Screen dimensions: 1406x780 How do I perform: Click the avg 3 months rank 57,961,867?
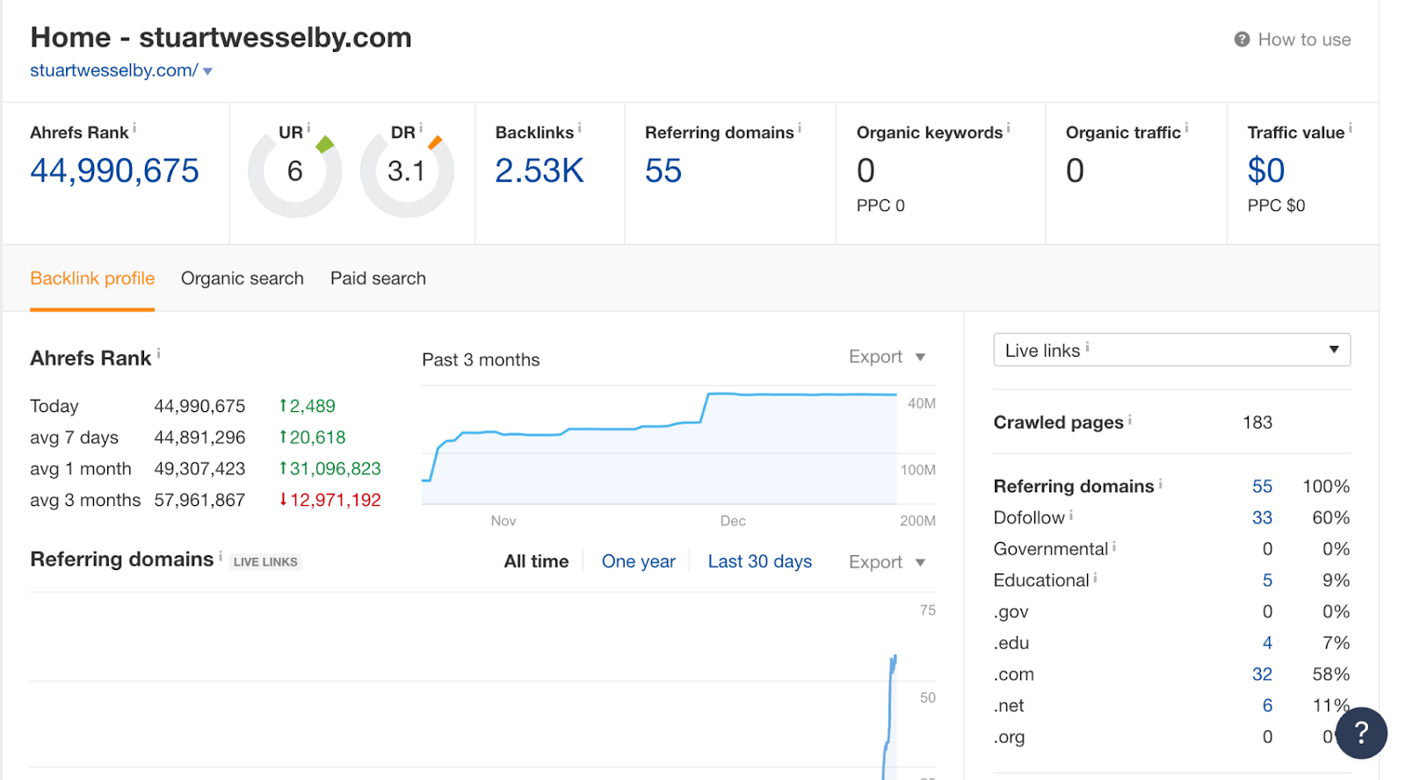tap(199, 501)
